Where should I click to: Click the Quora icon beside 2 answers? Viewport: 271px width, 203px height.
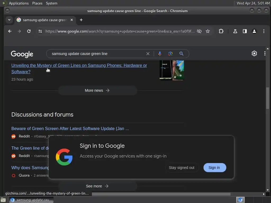13,176
